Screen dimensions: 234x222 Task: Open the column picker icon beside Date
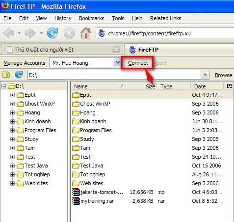[230, 86]
